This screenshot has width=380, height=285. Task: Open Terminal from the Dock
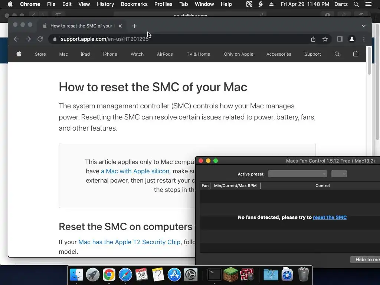tap(214, 275)
